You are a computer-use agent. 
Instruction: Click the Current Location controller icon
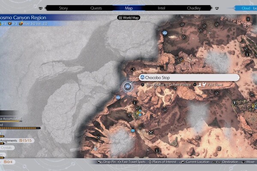pyautogui.click(x=182, y=162)
